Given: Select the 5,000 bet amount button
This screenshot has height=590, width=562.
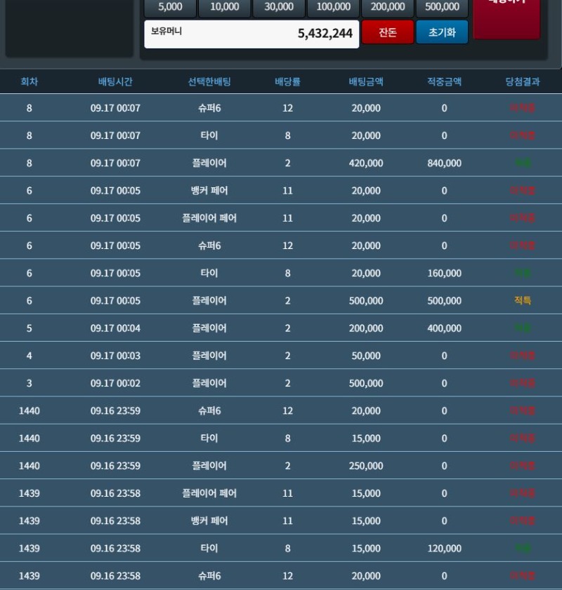Looking at the screenshot, I should pos(170,8).
